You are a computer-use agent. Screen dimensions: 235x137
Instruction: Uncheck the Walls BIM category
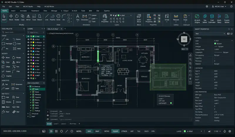[x=33, y=89]
